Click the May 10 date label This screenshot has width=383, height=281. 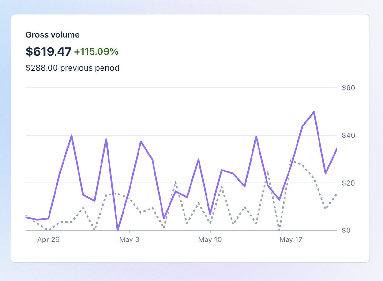tap(210, 240)
